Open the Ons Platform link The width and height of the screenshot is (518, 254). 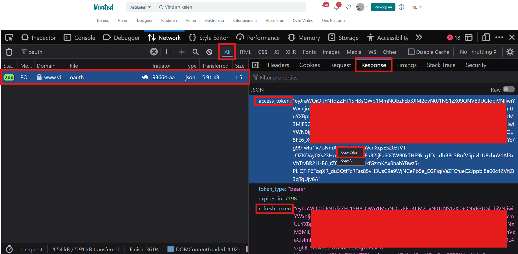pyautogui.click(x=333, y=20)
